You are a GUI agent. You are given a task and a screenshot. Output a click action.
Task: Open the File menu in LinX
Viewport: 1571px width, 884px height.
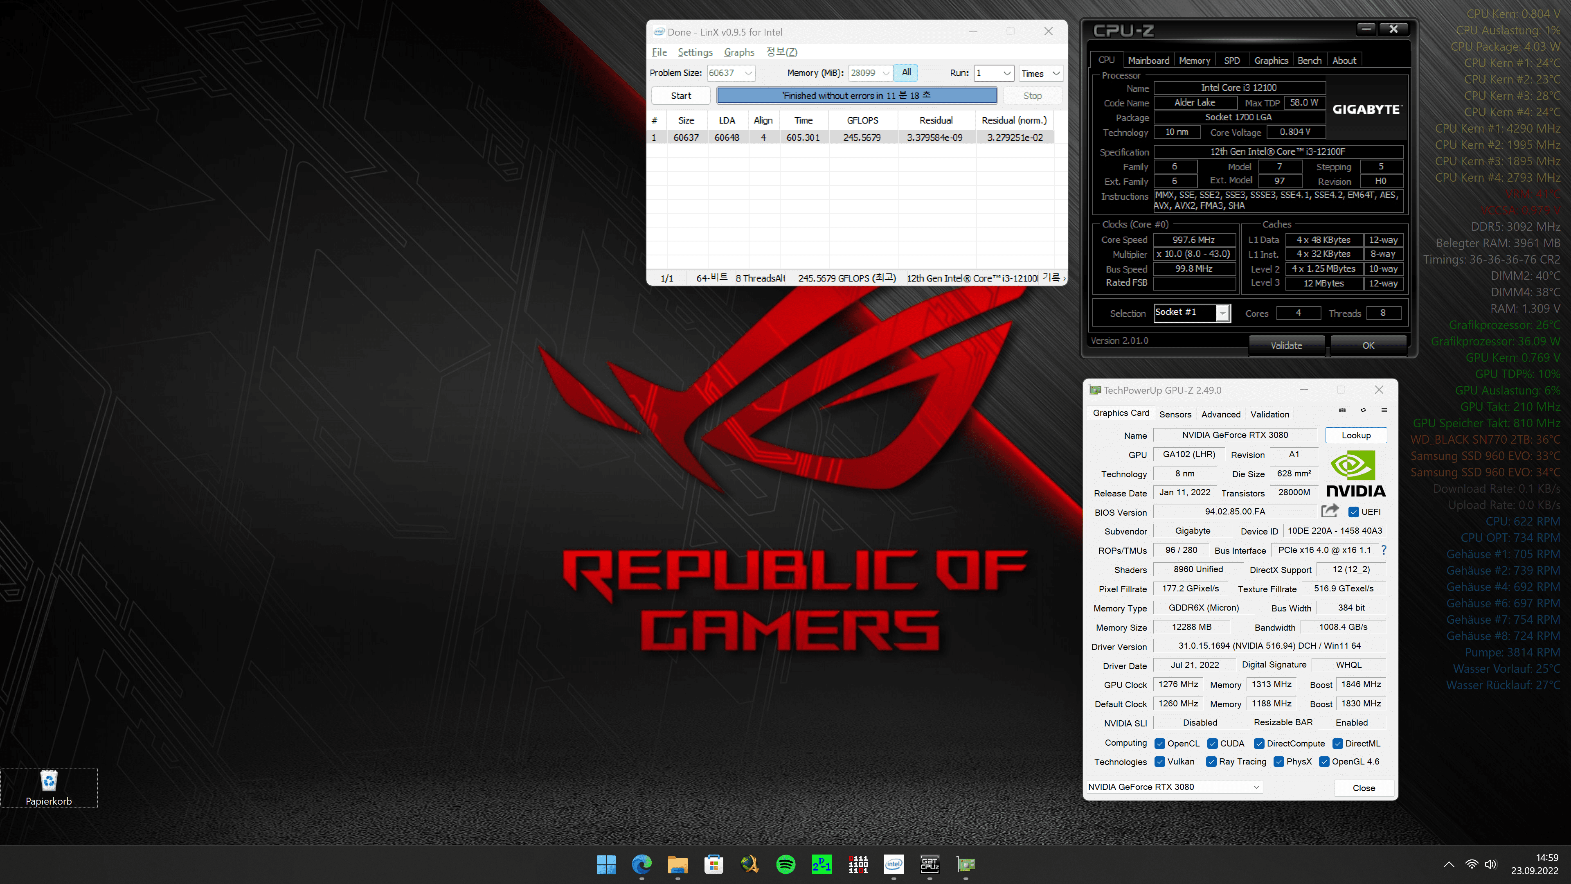click(x=659, y=52)
